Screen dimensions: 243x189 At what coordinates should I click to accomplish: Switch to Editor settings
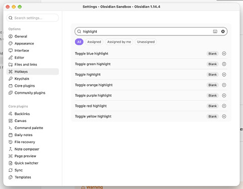[32, 57]
